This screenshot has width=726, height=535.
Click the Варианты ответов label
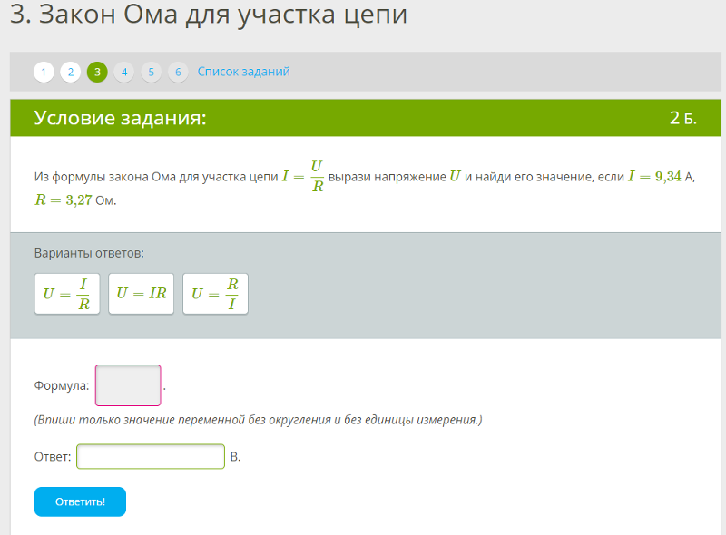[89, 253]
